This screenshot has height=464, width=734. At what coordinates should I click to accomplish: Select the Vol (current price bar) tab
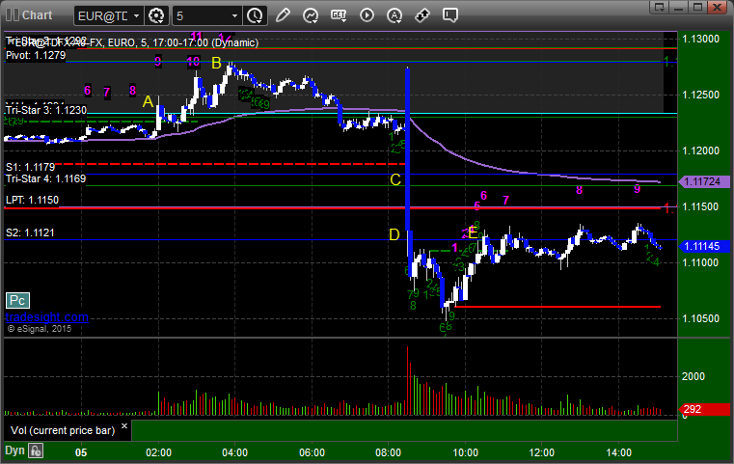point(63,430)
